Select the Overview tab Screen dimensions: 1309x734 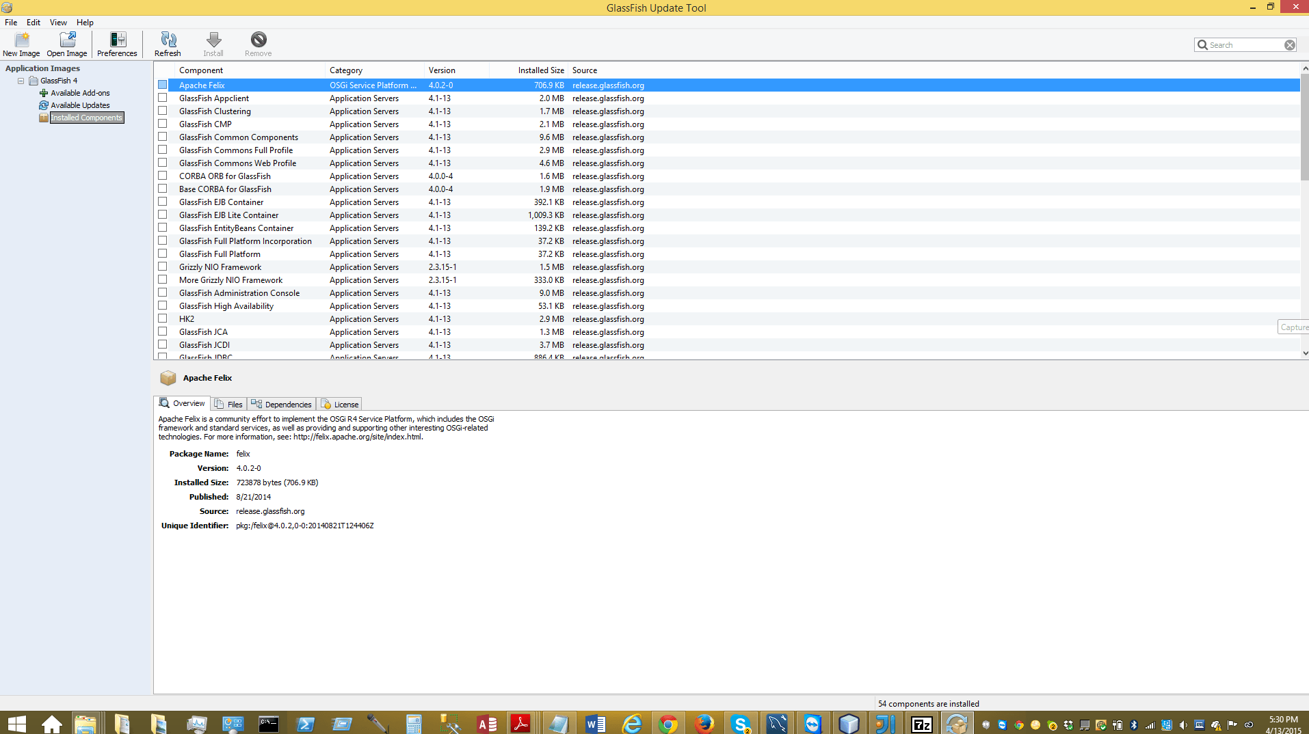point(182,403)
